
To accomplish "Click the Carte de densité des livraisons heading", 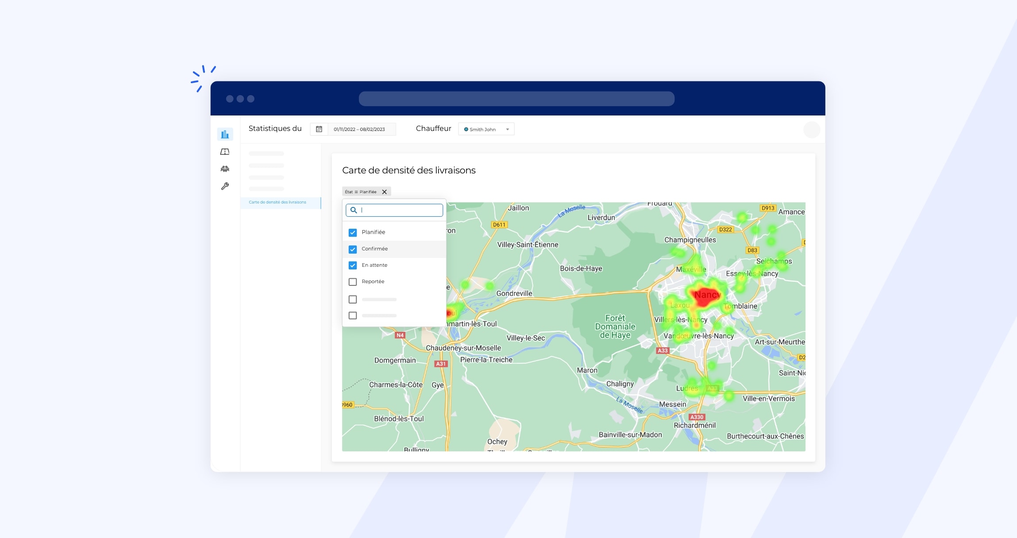I will click(409, 170).
